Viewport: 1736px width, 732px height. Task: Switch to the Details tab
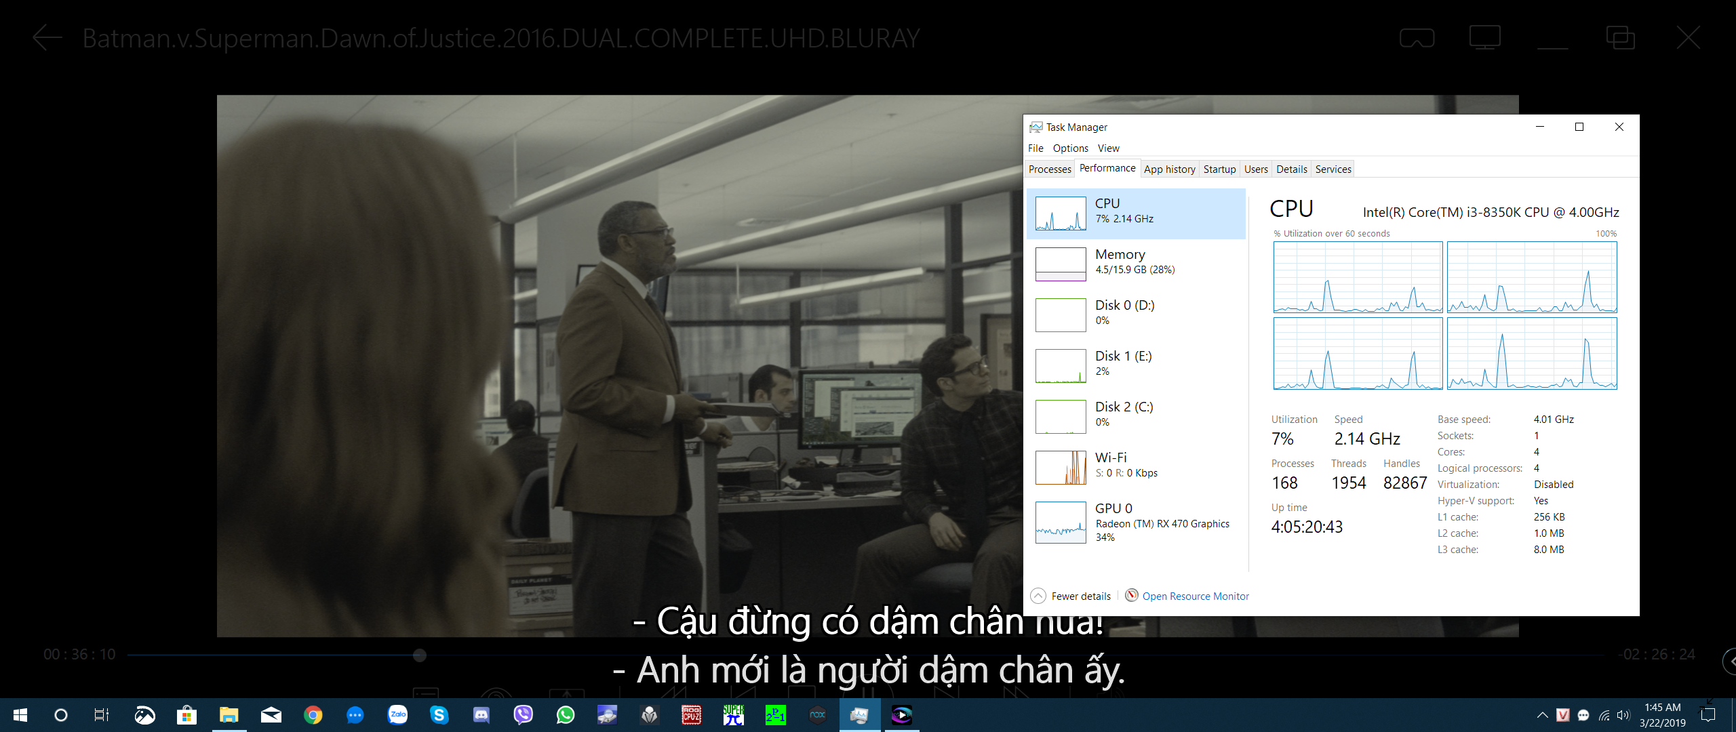[x=1291, y=169]
